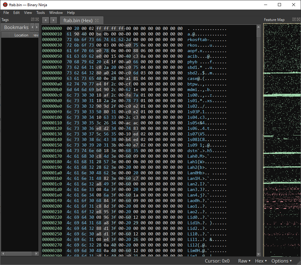The height and width of the screenshot is (265, 301).
Task: Undock the Feature Map panel
Action: point(294,20)
